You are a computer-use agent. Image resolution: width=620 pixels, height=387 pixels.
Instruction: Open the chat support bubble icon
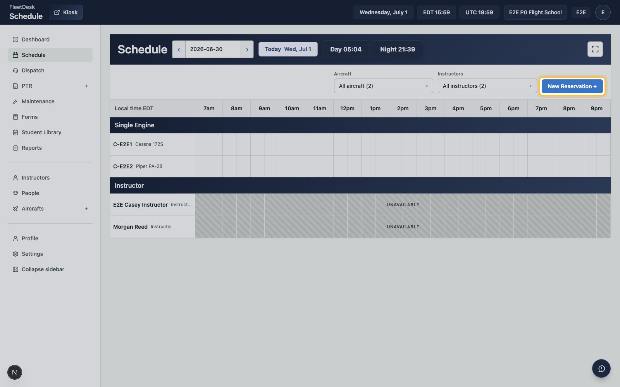pos(601,368)
